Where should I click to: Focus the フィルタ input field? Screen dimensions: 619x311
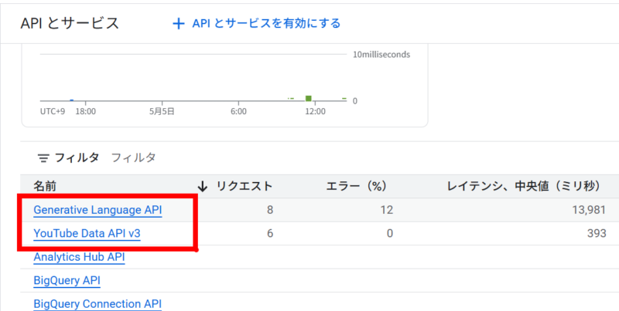click(133, 157)
